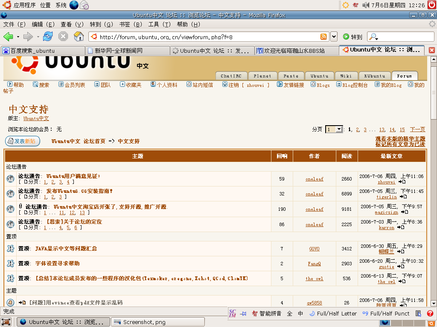The height and width of the screenshot is (327, 437).
Task: Open 观看本版的精华主题 link
Action: pyautogui.click(x=400, y=138)
